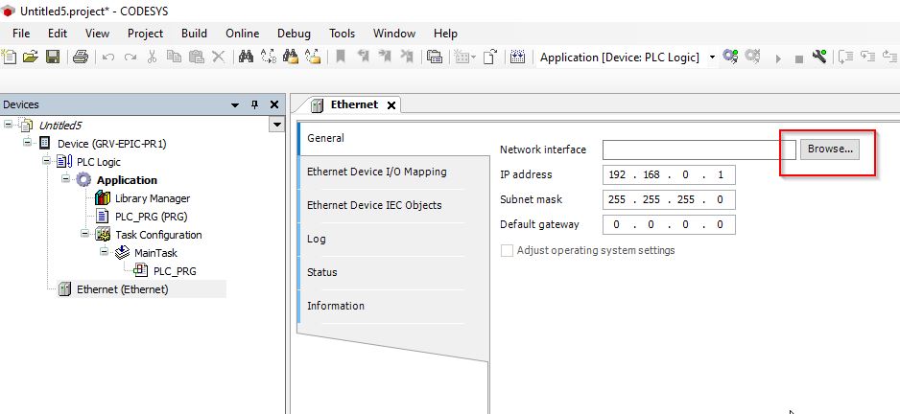Click the Login gear icon
Screen dimensions: 900x414
click(731, 57)
